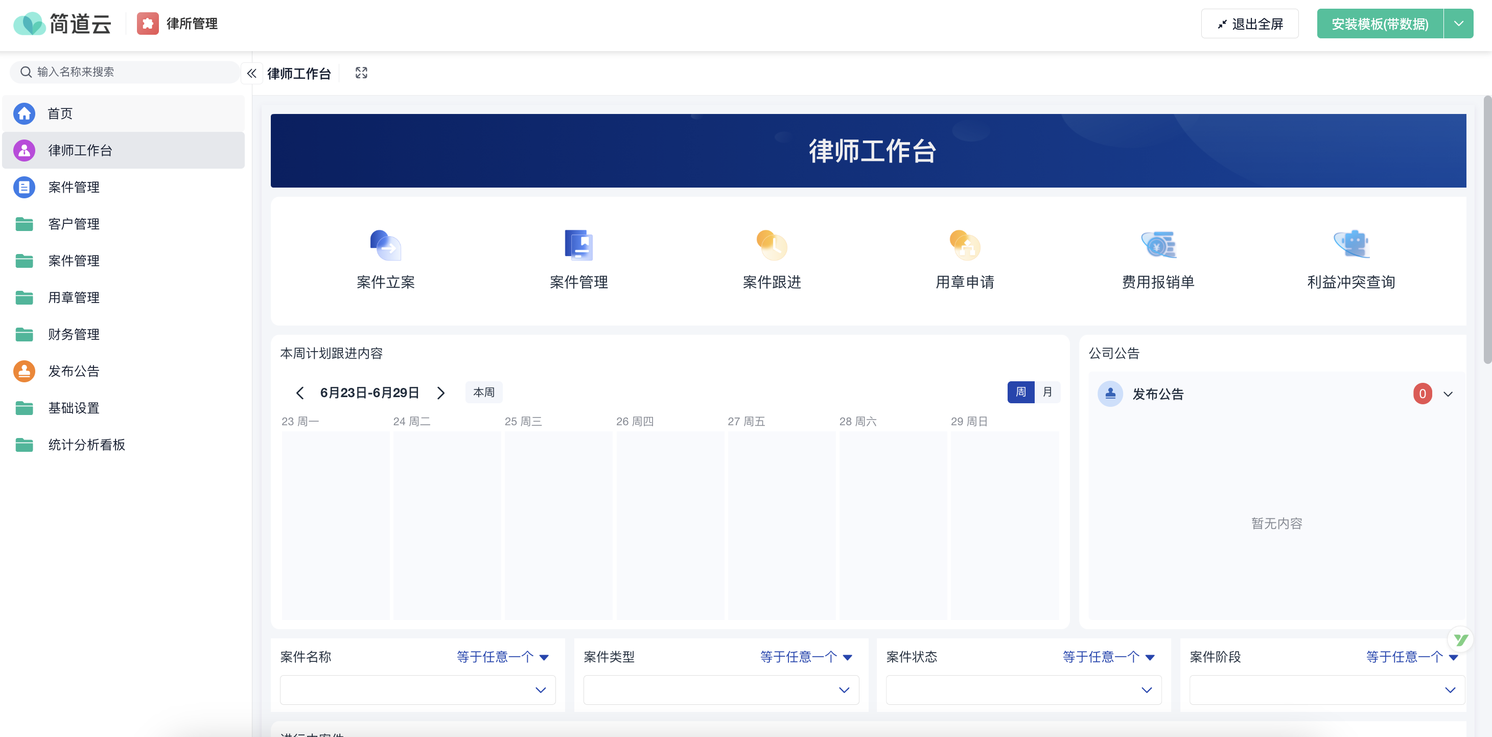
Task: Click the 29 周日 day header
Action: click(x=969, y=421)
